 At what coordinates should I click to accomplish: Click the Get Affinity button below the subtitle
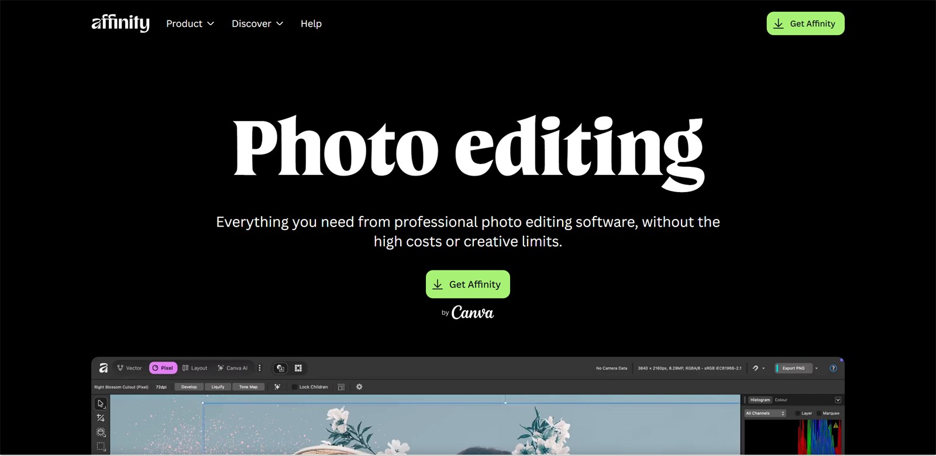pos(468,284)
